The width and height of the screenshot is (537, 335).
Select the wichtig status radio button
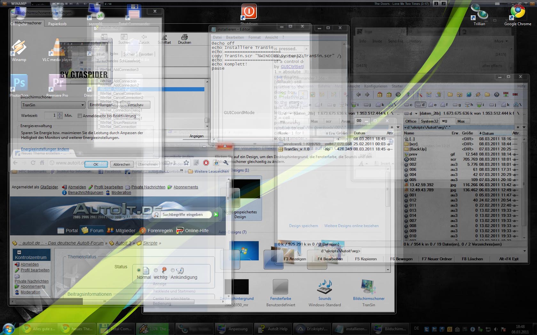point(156,270)
